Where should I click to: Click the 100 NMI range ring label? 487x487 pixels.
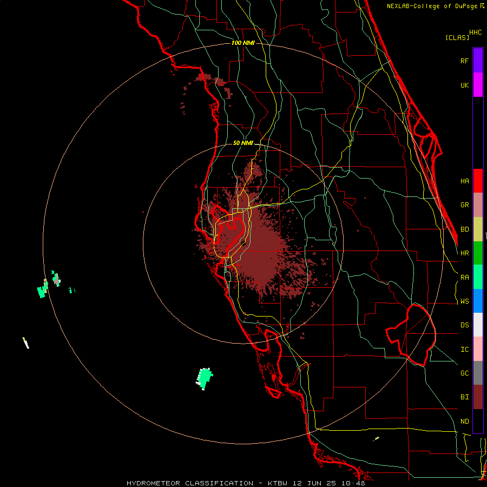243,43
